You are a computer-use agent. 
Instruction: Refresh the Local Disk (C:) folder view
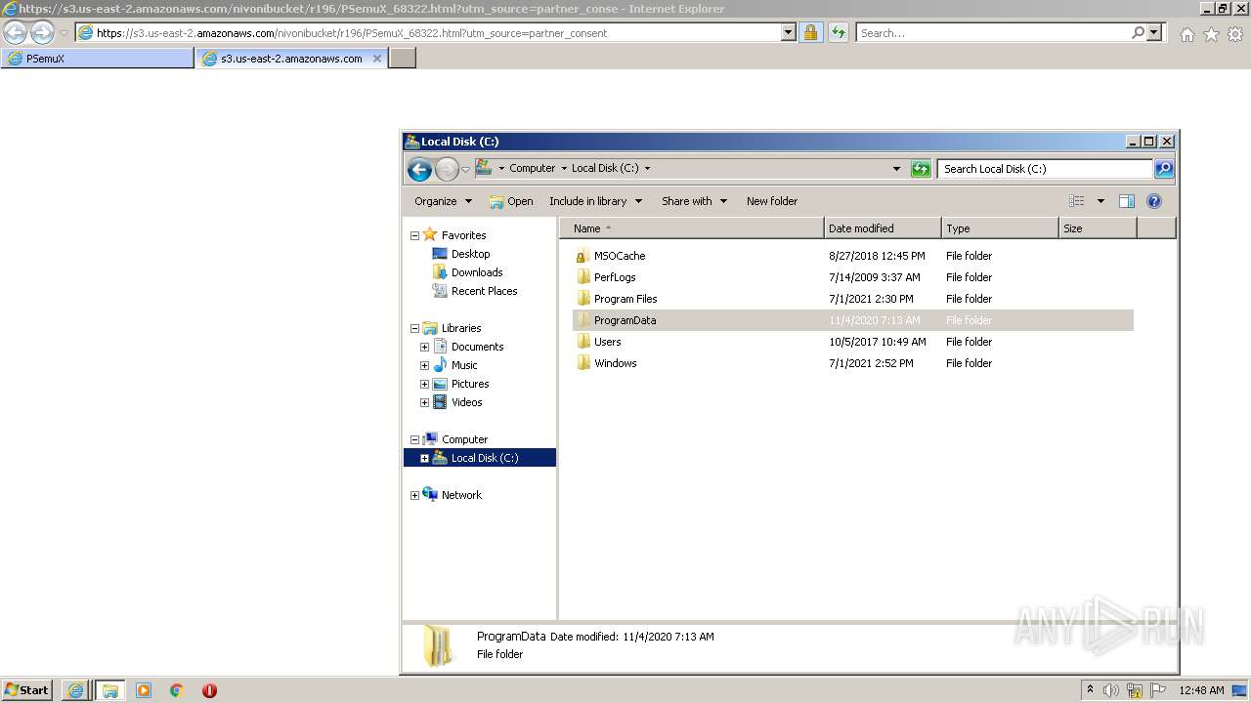coord(921,169)
